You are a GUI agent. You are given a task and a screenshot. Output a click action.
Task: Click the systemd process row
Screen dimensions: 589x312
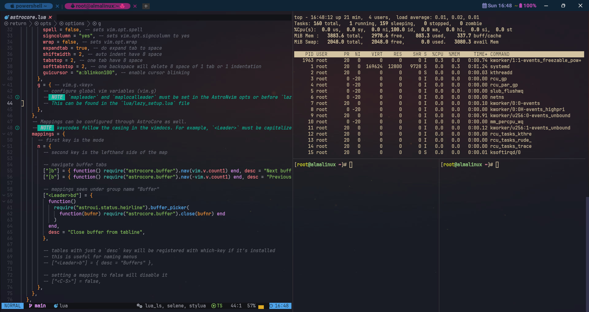pyautogui.click(x=439, y=66)
